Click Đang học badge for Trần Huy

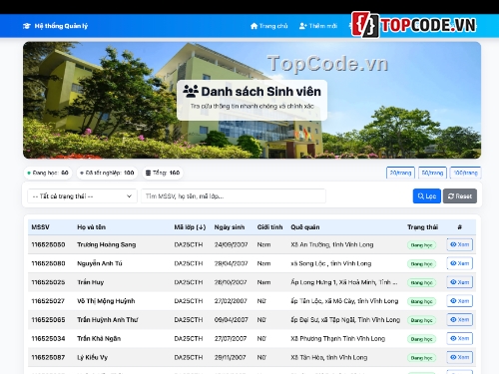click(x=421, y=283)
